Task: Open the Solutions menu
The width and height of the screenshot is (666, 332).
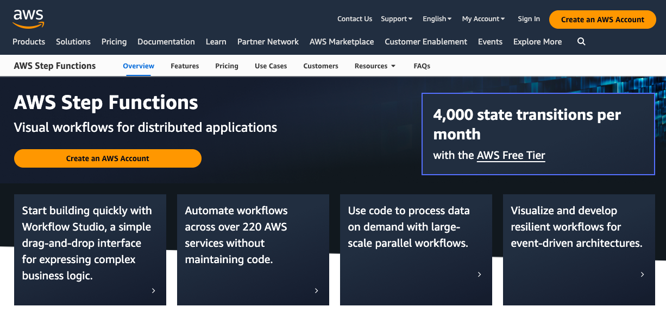Action: 73,42
